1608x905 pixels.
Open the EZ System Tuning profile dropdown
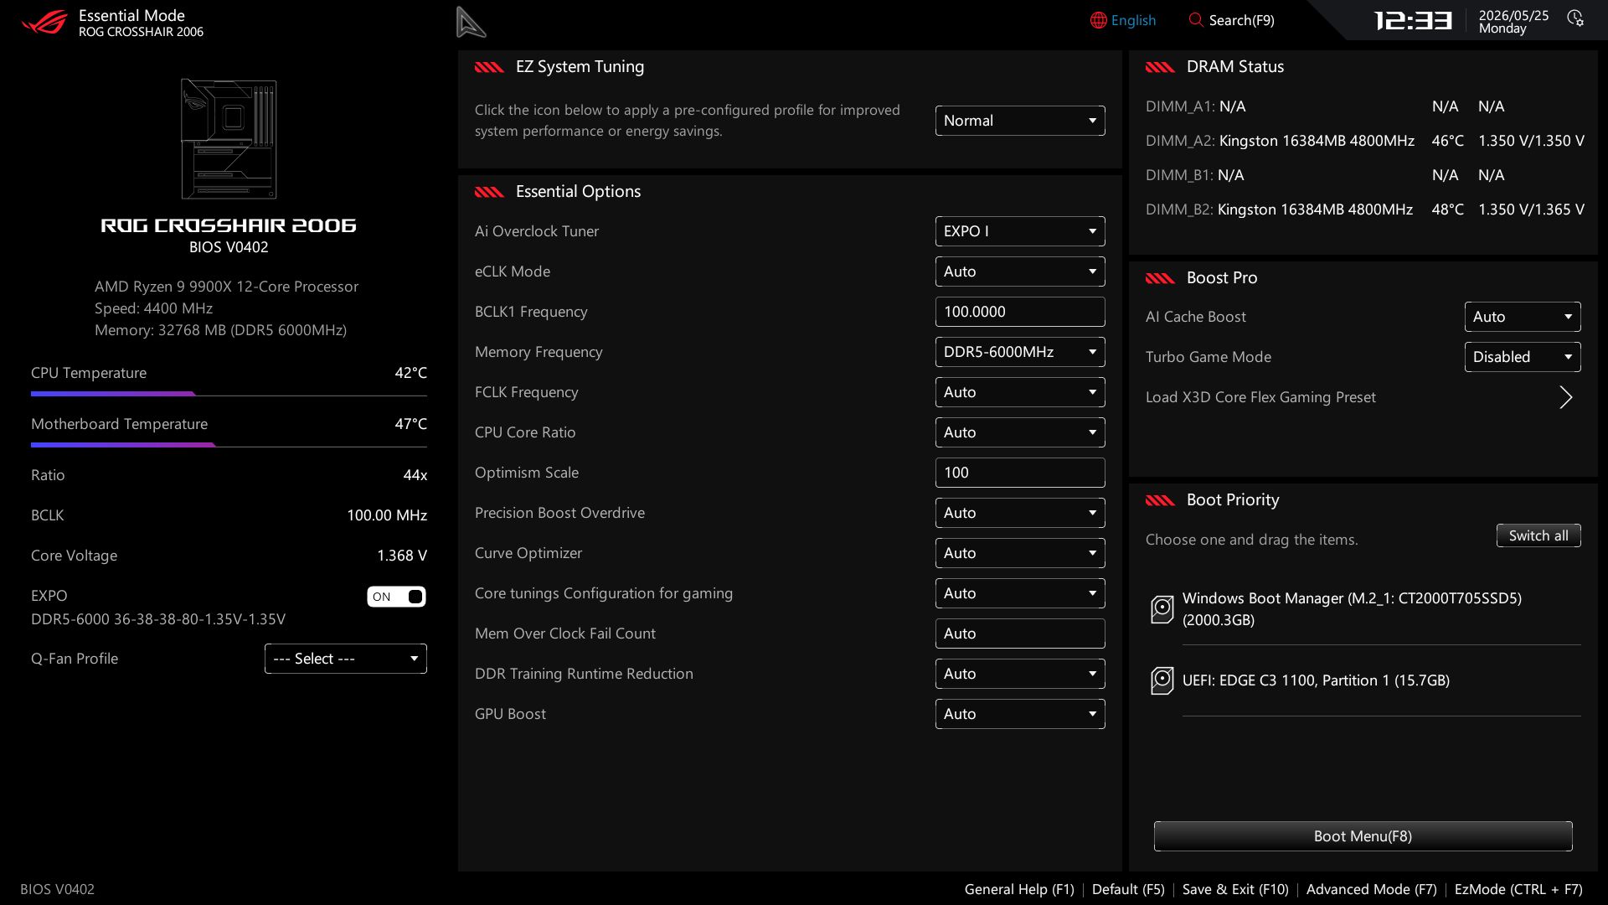click(x=1020, y=121)
